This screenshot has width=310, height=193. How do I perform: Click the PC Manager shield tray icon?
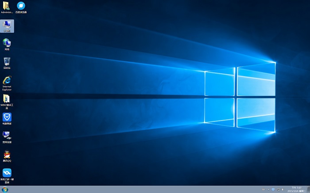click(x=273, y=189)
